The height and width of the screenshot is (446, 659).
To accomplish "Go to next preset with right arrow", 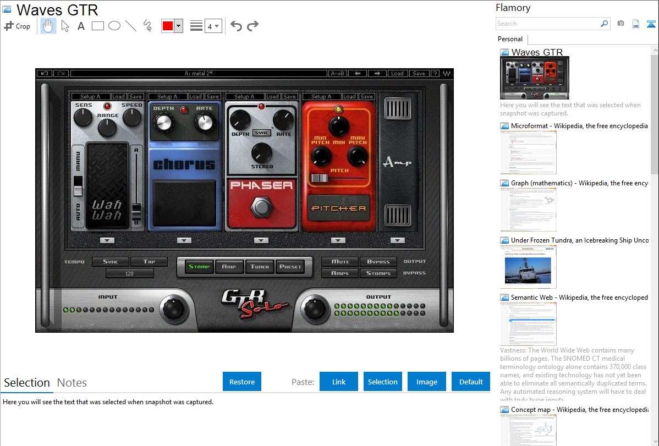I will pos(377,74).
